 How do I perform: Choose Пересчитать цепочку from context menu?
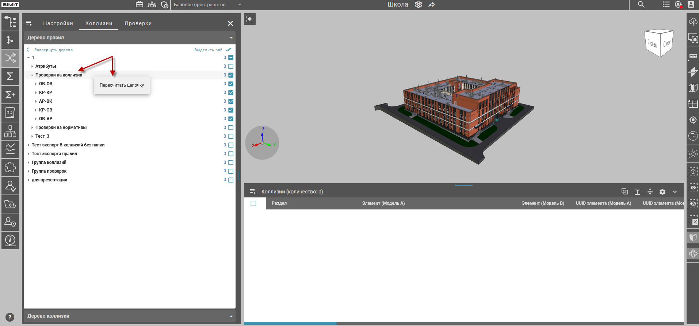click(122, 85)
